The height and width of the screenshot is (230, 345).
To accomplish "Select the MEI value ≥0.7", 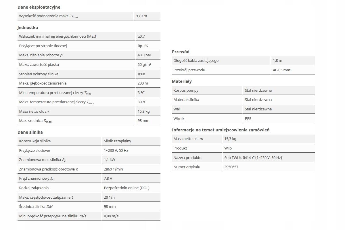I will tap(141, 37).
